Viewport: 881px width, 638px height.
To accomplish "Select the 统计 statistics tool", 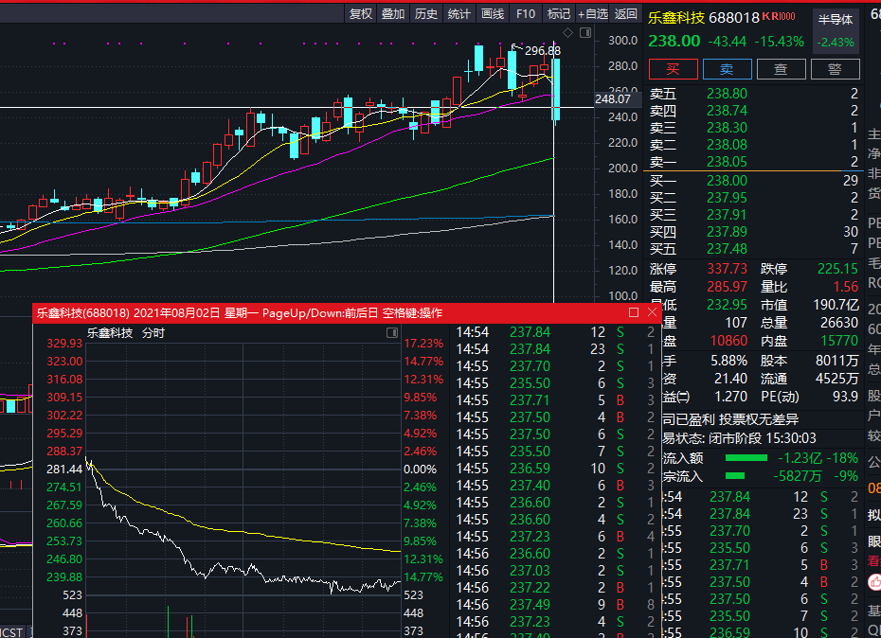I will 459,13.
